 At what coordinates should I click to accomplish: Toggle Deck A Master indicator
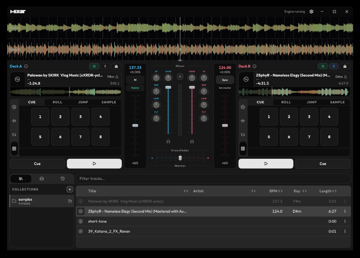click(135, 88)
